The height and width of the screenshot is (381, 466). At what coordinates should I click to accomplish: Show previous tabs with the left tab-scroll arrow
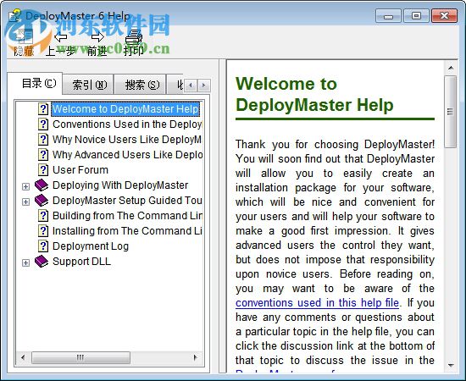tap(191, 86)
